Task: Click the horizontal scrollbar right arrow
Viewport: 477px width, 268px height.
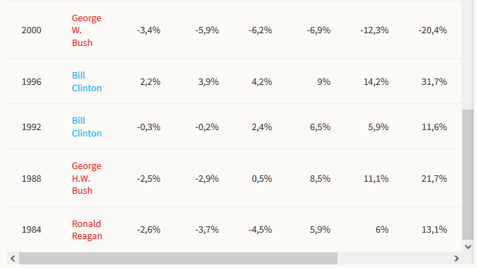Action: click(456, 258)
